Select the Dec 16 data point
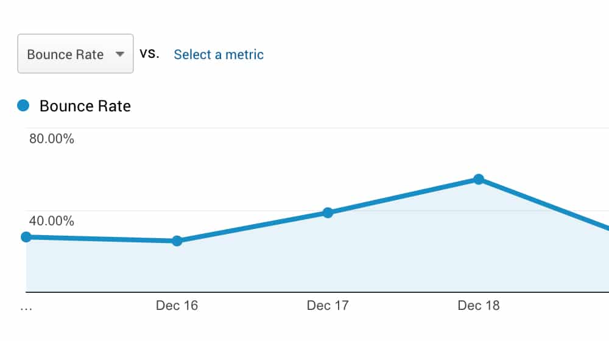The image size is (609, 341). coord(177,241)
